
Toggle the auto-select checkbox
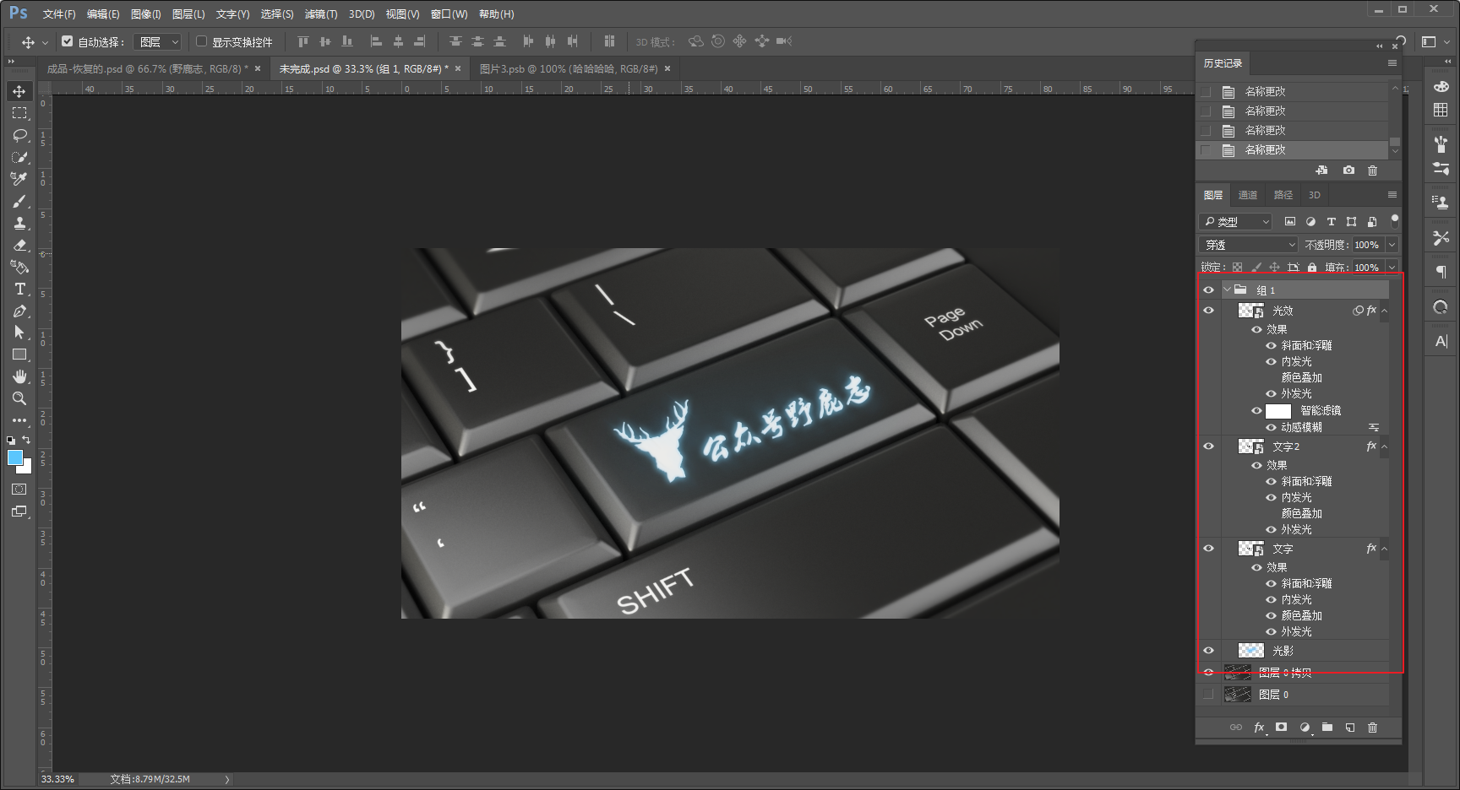(68, 41)
